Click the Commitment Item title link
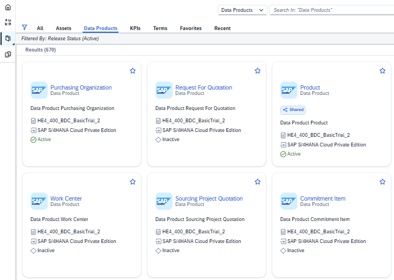394x280 pixels. [323, 198]
